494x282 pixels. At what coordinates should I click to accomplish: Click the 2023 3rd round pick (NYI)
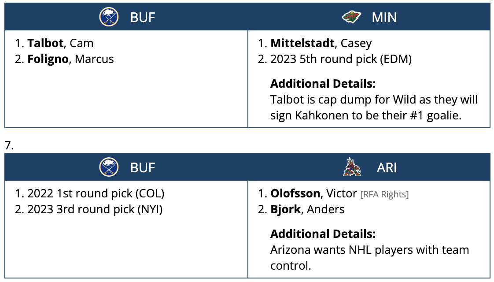point(95,209)
